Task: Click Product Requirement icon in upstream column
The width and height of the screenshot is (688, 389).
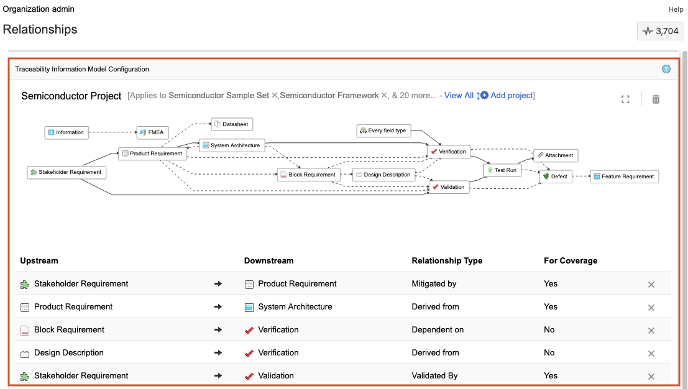Action: [x=25, y=308]
